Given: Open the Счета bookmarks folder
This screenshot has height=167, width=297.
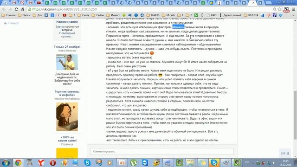Looking at the screenshot, I should [x=84, y=15].
